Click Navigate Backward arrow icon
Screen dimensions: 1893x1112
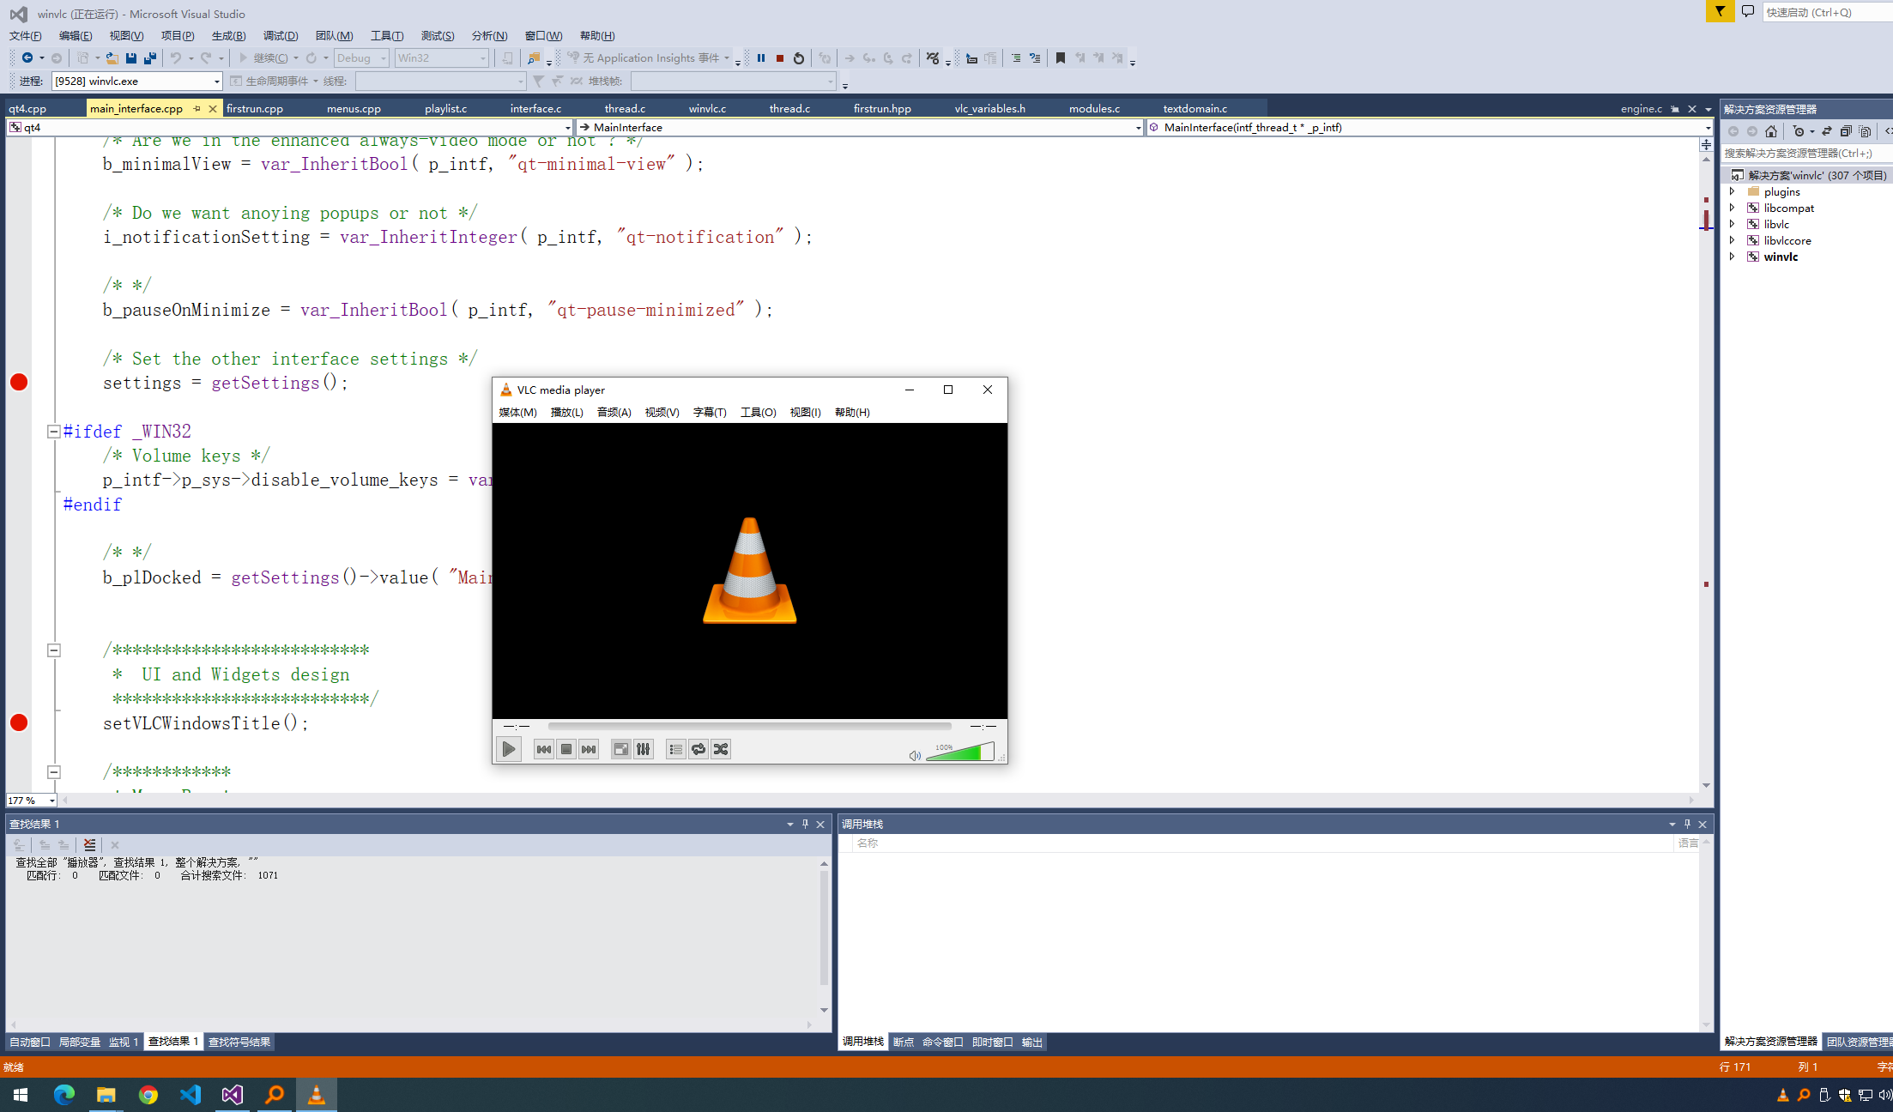[x=27, y=58]
